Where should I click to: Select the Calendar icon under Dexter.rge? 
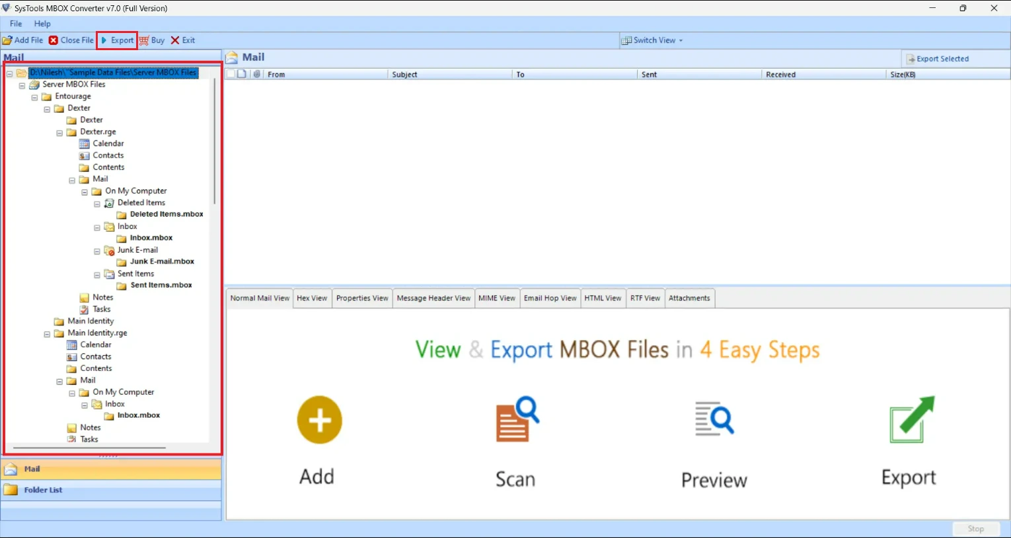click(84, 144)
